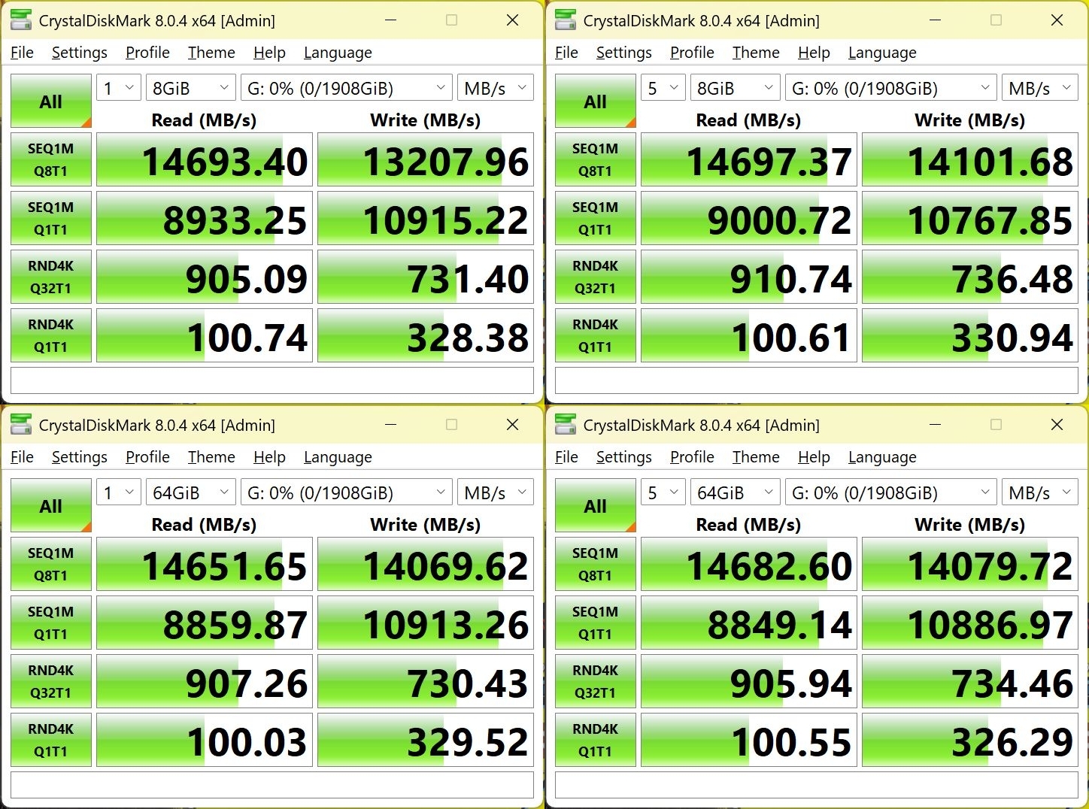
Task: Run RND4K Q32T1 test beside the 907.26 result
Action: pyautogui.click(x=51, y=681)
